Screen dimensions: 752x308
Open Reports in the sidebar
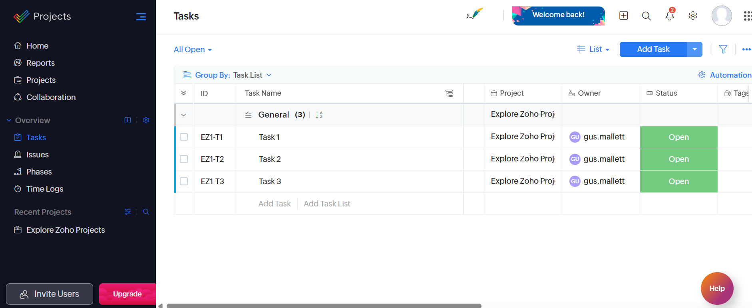tap(40, 63)
